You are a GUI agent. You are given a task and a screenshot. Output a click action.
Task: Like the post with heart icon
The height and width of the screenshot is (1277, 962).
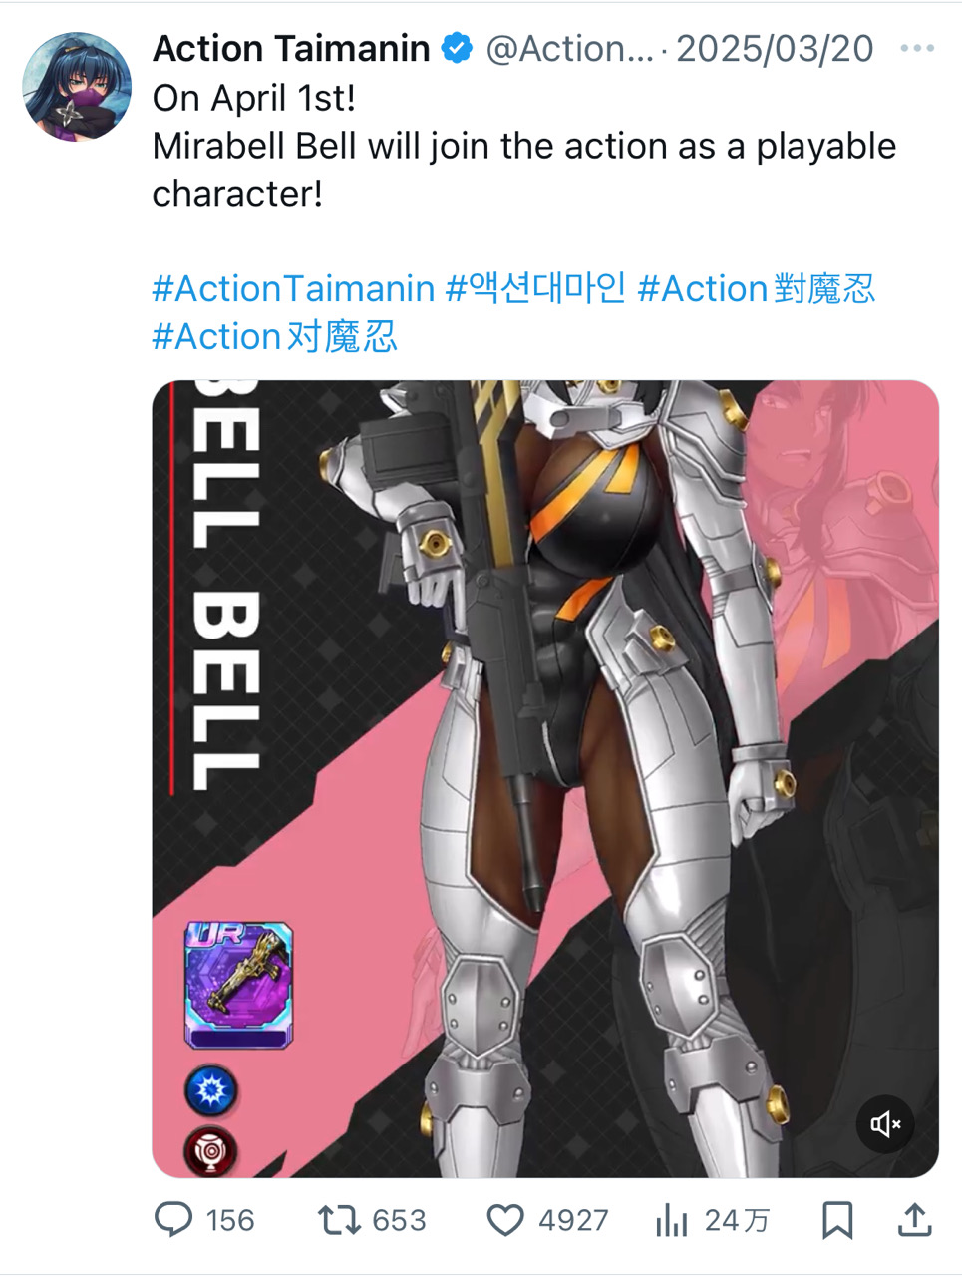coord(505,1220)
